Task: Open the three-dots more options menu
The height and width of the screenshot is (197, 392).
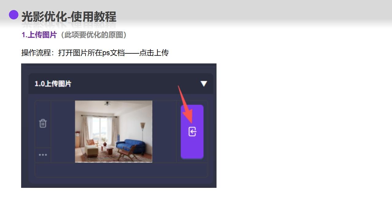Action: tap(43, 155)
